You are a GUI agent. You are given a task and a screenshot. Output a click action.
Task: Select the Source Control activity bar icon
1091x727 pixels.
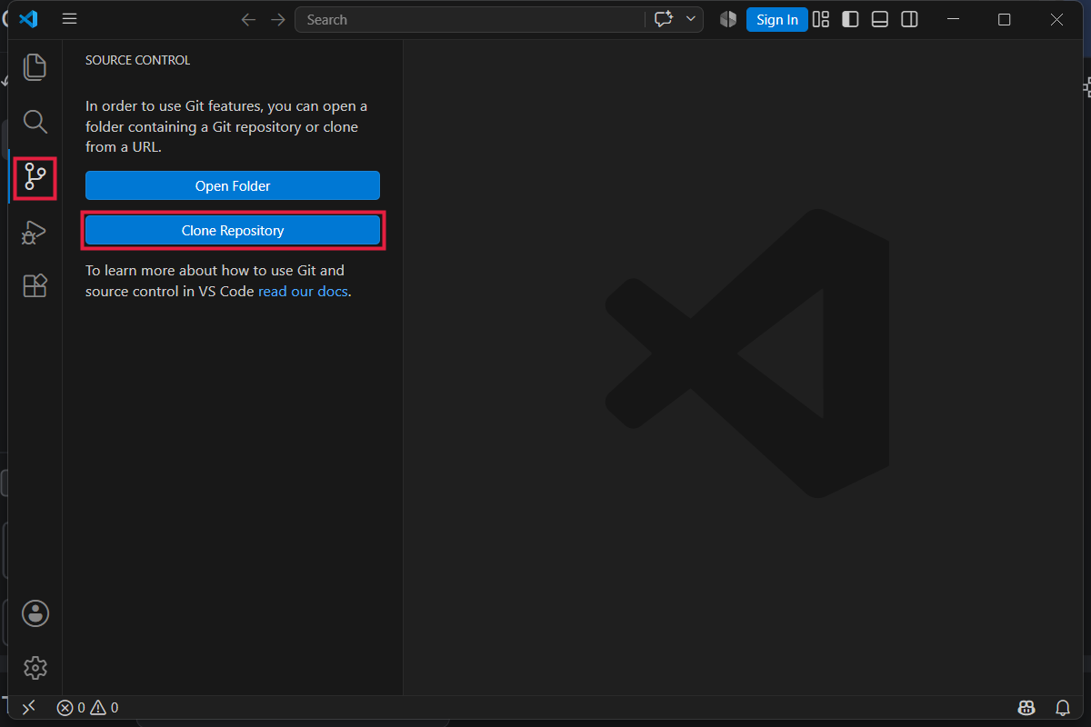coord(35,177)
